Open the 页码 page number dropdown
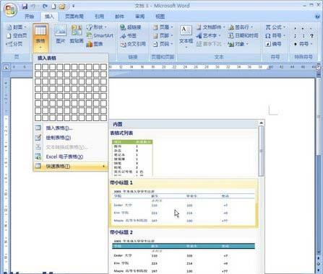323x274 pixels. 163,44
